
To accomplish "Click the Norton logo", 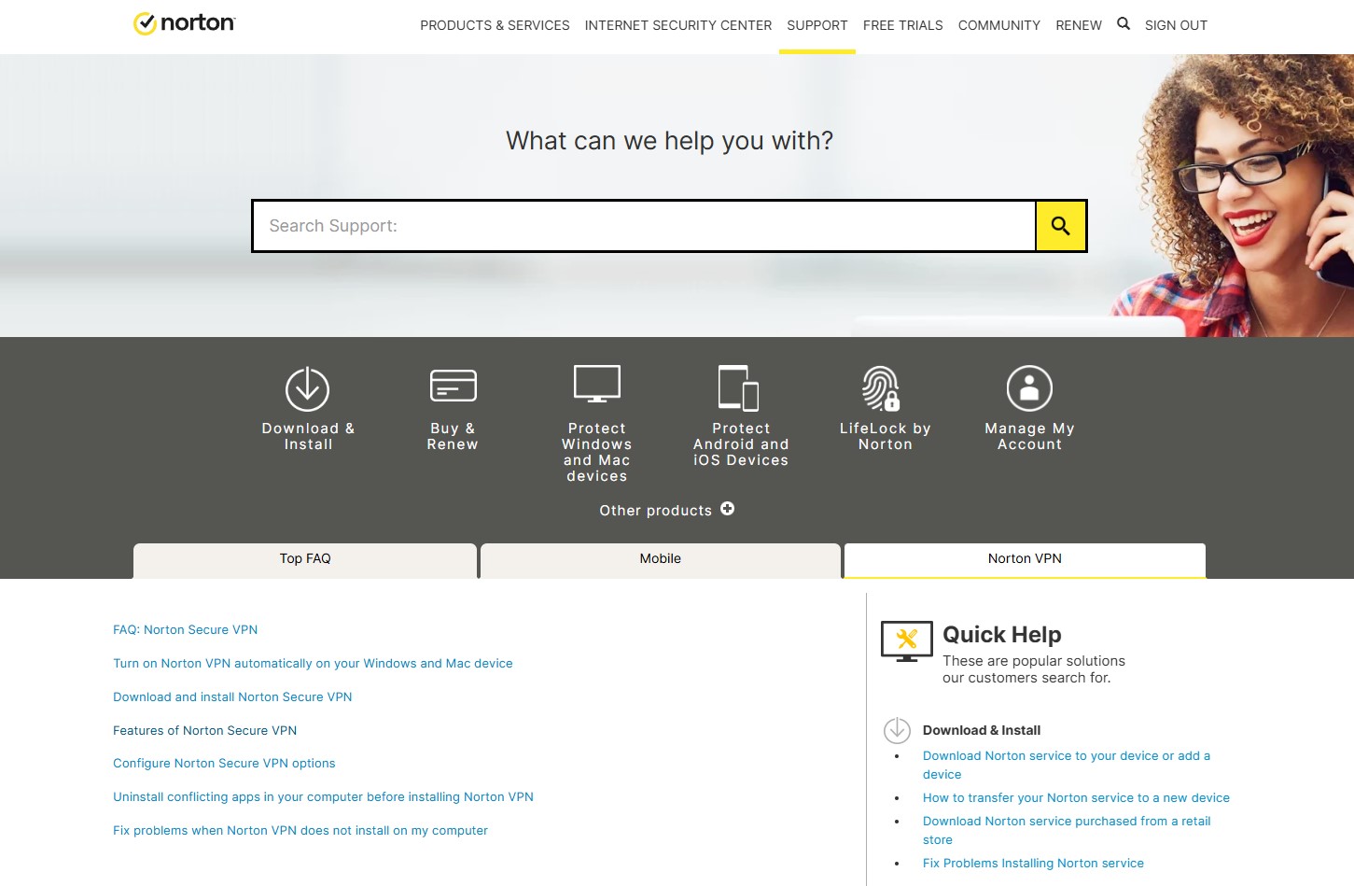I will [183, 22].
